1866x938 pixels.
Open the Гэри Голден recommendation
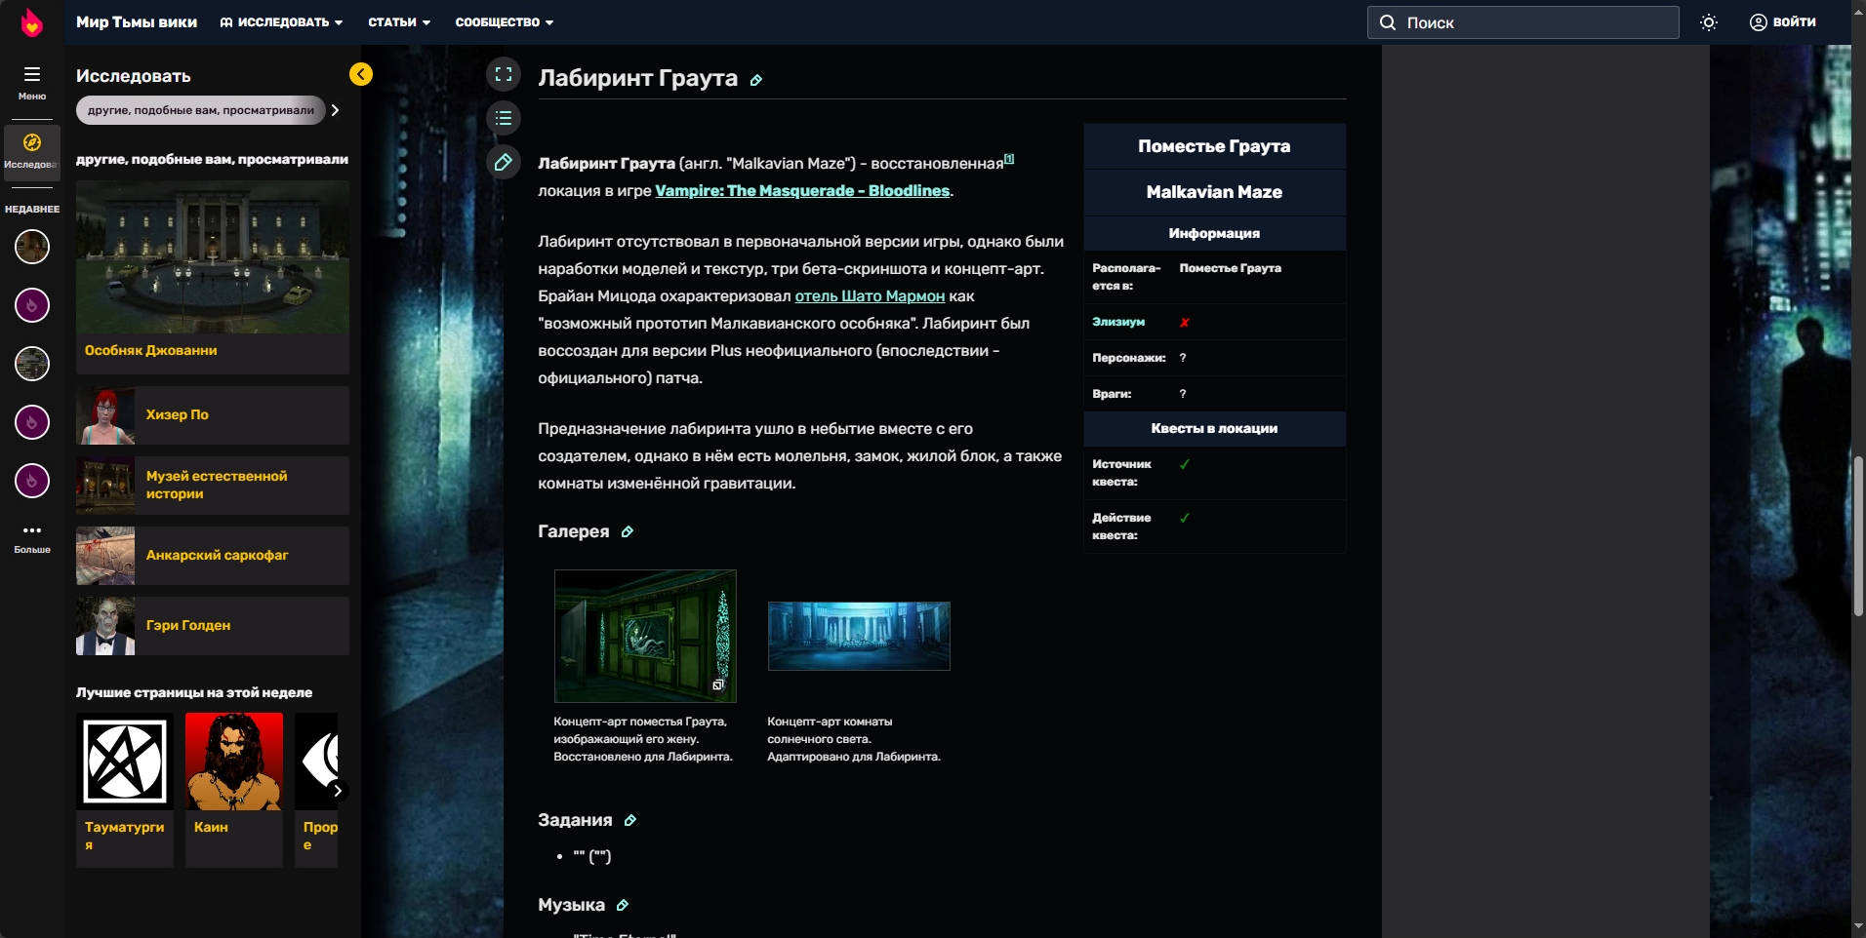213,626
